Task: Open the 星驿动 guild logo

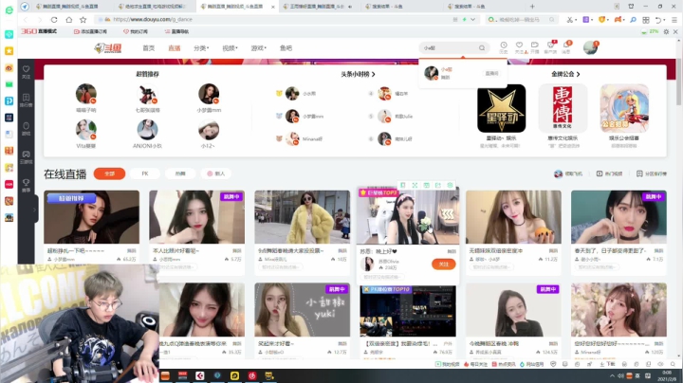Action: pos(502,108)
